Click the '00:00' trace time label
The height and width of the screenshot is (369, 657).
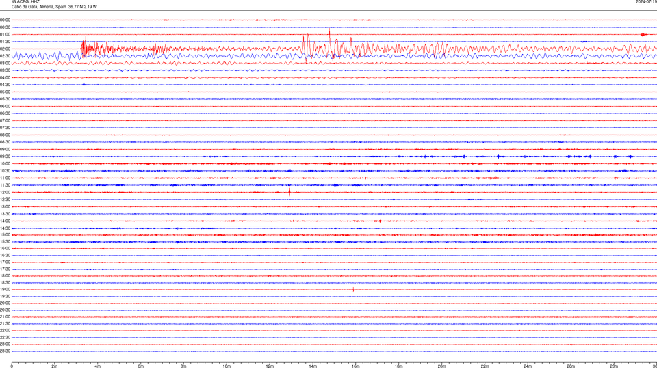5,20
